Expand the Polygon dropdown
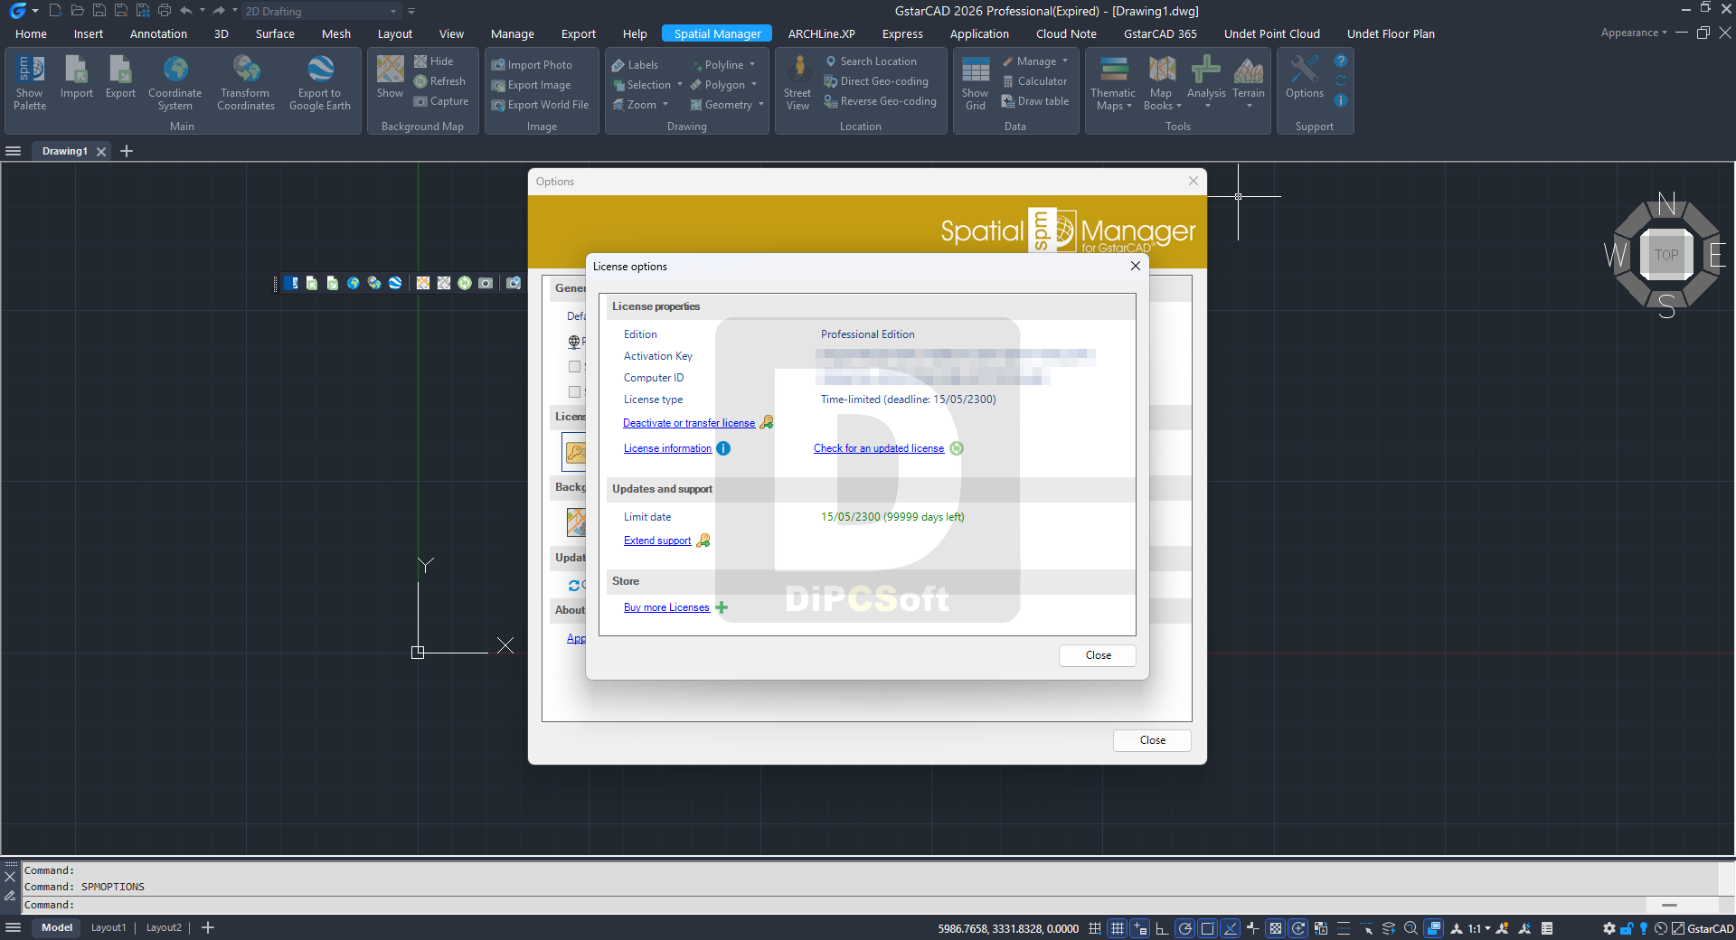 click(x=754, y=85)
